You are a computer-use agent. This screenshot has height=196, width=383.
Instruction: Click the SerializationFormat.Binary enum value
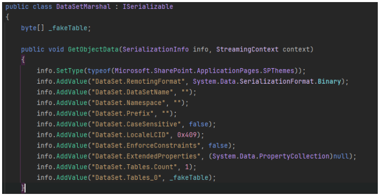point(290,81)
